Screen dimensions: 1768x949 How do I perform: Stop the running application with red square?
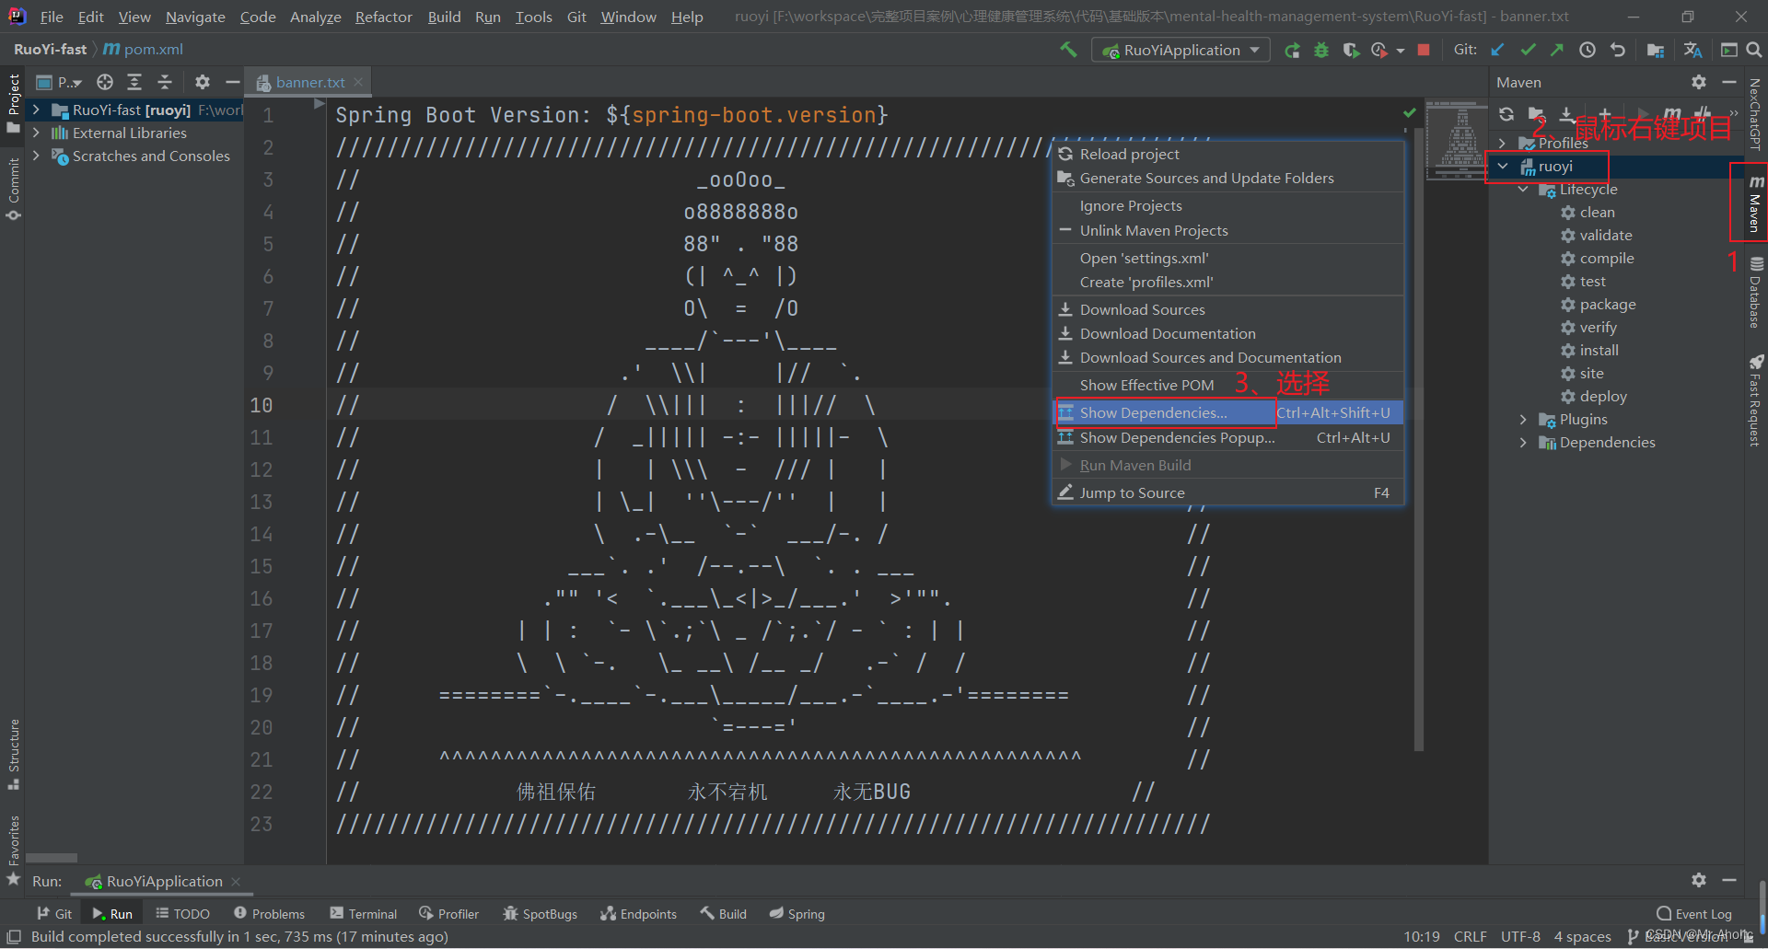tap(1424, 50)
